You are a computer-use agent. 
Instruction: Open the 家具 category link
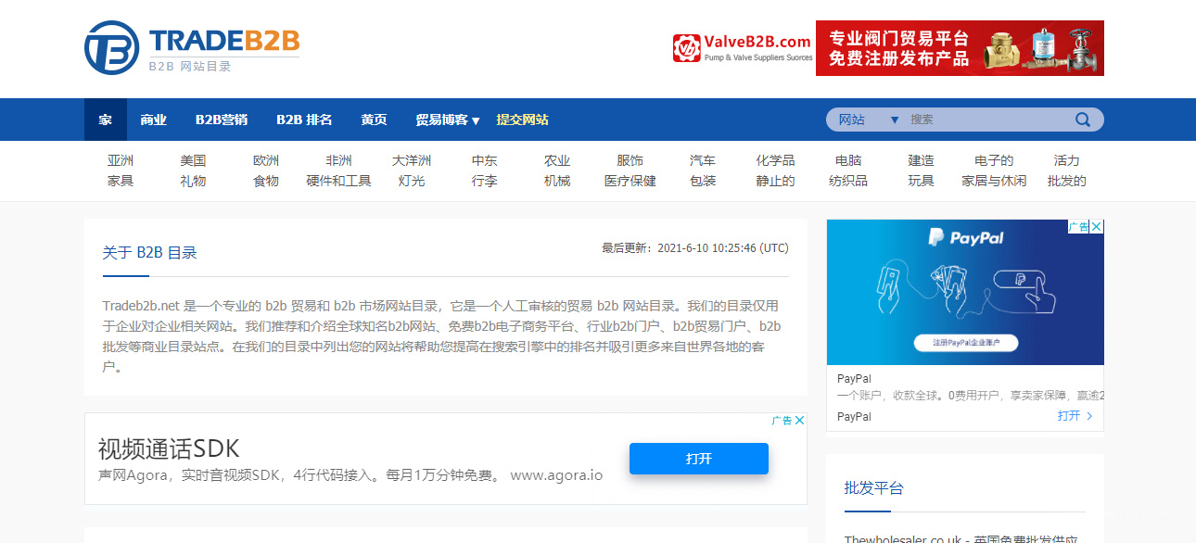[121, 181]
